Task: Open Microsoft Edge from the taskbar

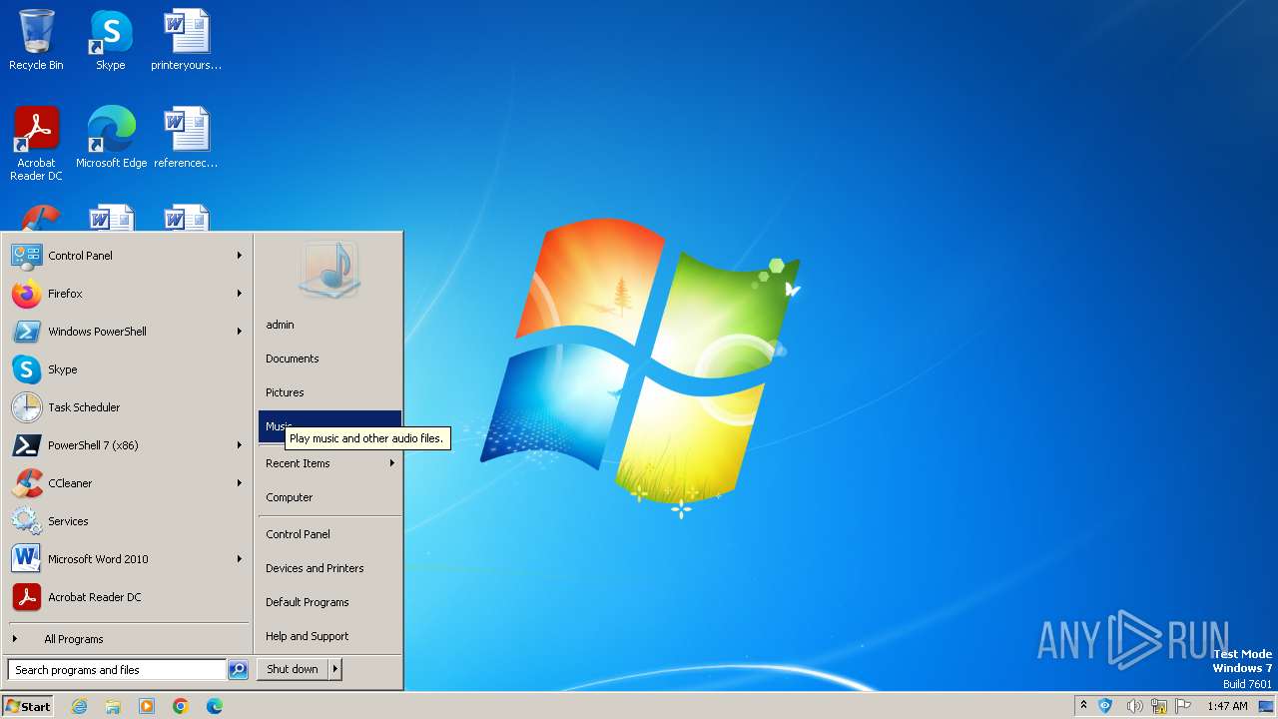Action: [x=215, y=706]
